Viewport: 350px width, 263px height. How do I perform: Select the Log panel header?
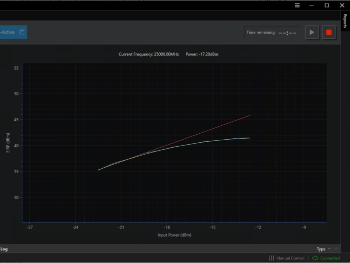point(4,249)
